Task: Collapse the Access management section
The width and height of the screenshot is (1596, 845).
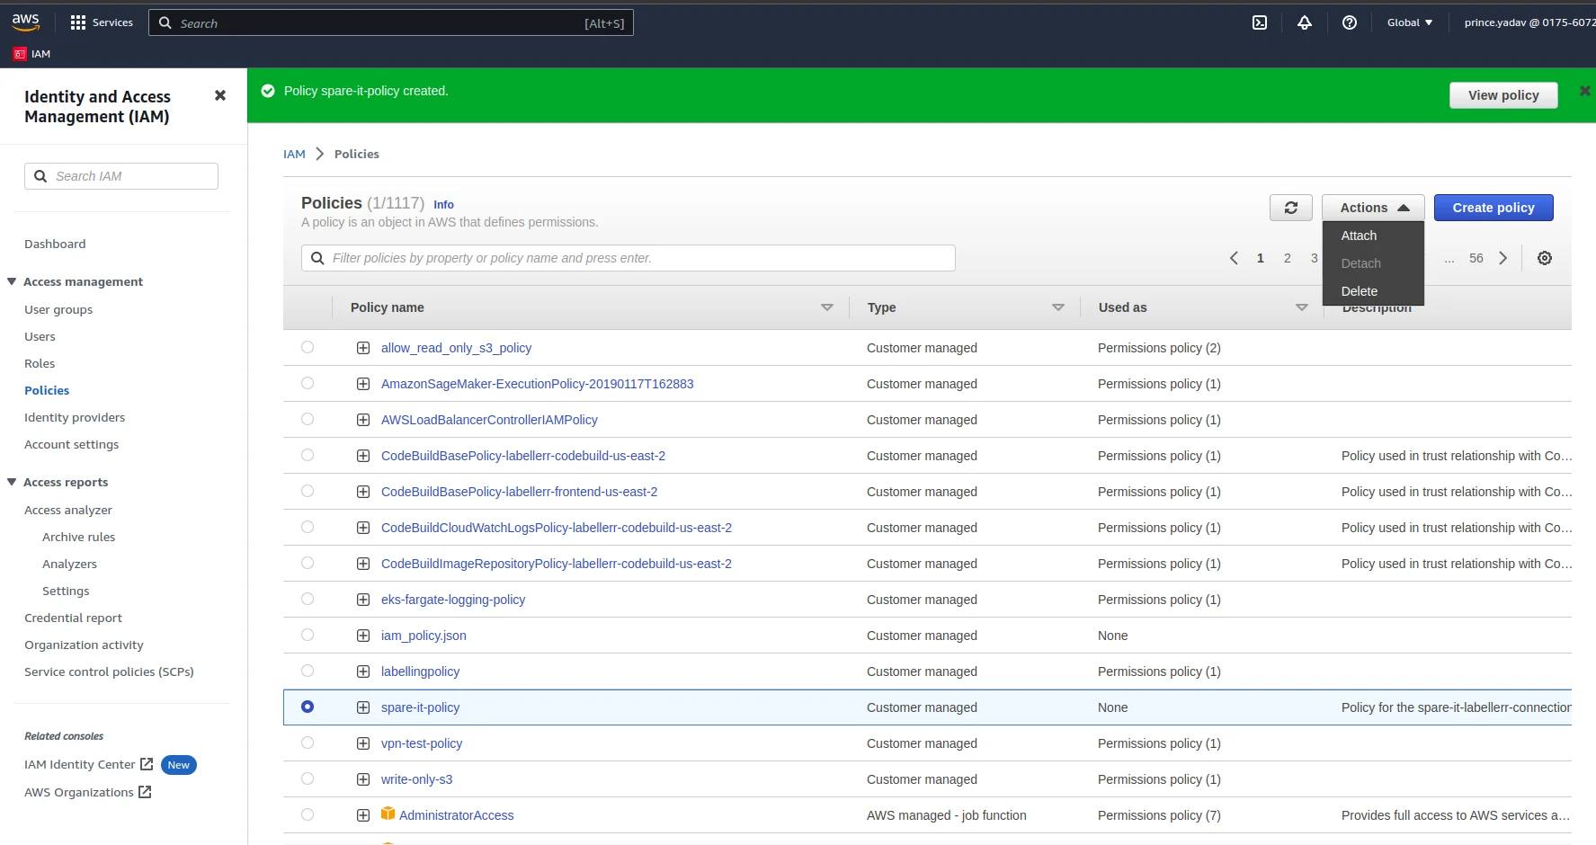Action: 12,281
